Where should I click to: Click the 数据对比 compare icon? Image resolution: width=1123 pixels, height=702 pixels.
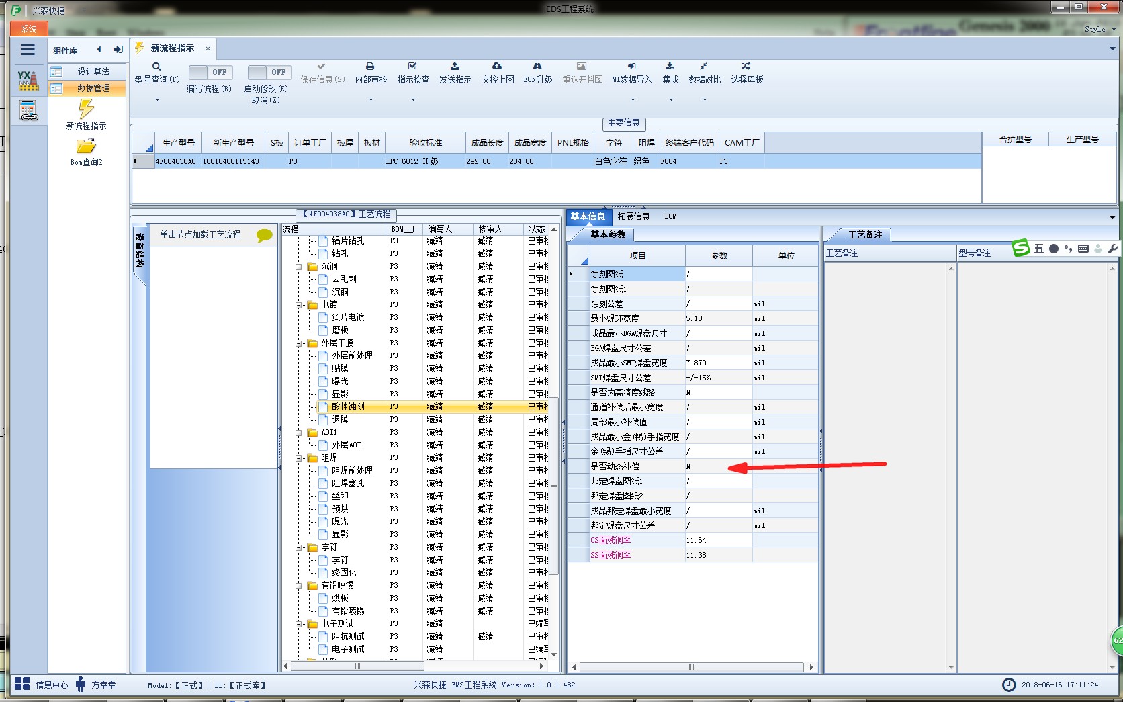(x=704, y=66)
